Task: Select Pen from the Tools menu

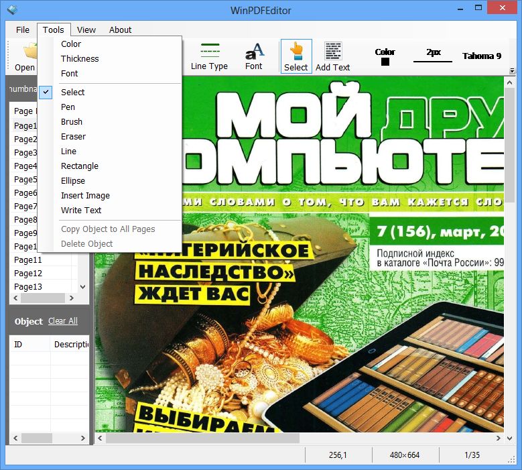Action: pos(110,107)
